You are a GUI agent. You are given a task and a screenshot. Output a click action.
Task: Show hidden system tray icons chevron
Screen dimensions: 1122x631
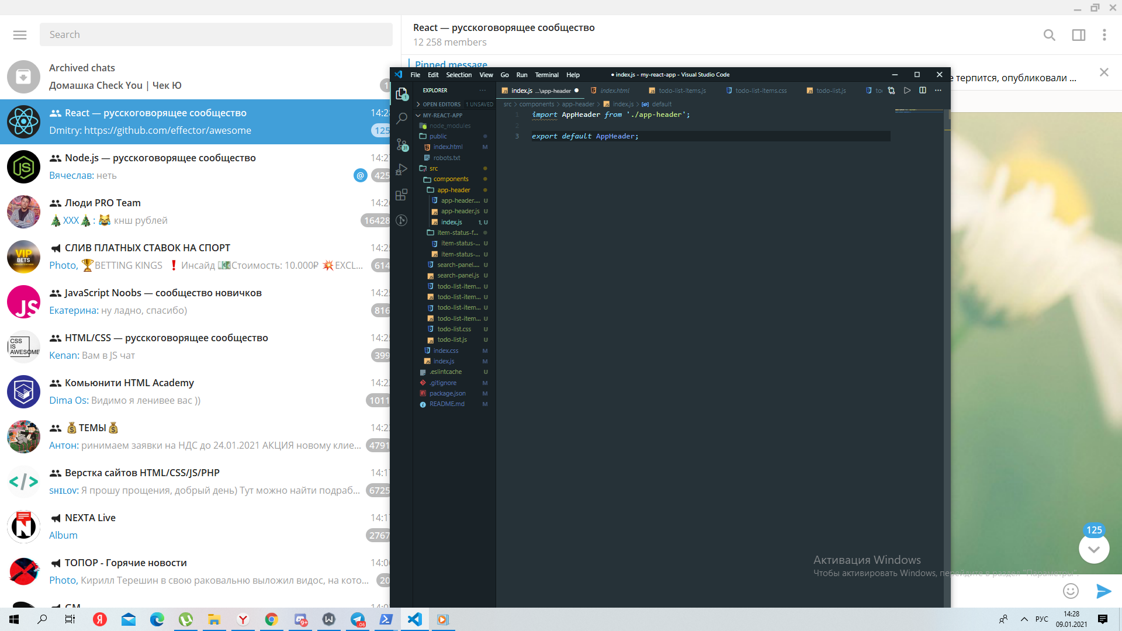[1024, 619]
